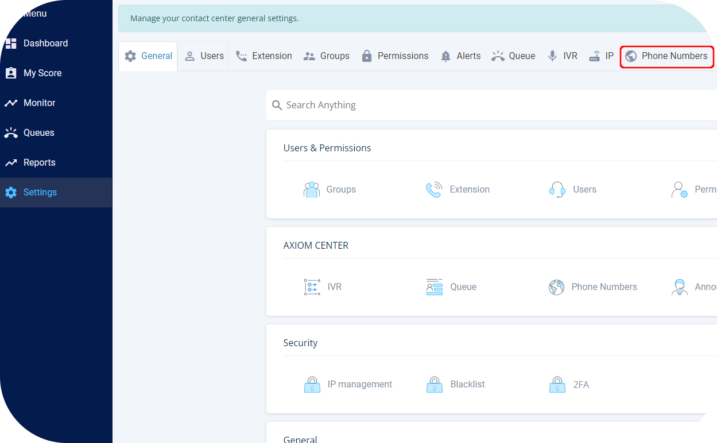The height and width of the screenshot is (443, 717).
Task: Open Groups link under Users & Permissions
Action: click(341, 190)
